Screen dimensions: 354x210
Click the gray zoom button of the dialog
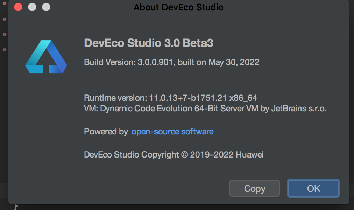pyautogui.click(x=46, y=7)
